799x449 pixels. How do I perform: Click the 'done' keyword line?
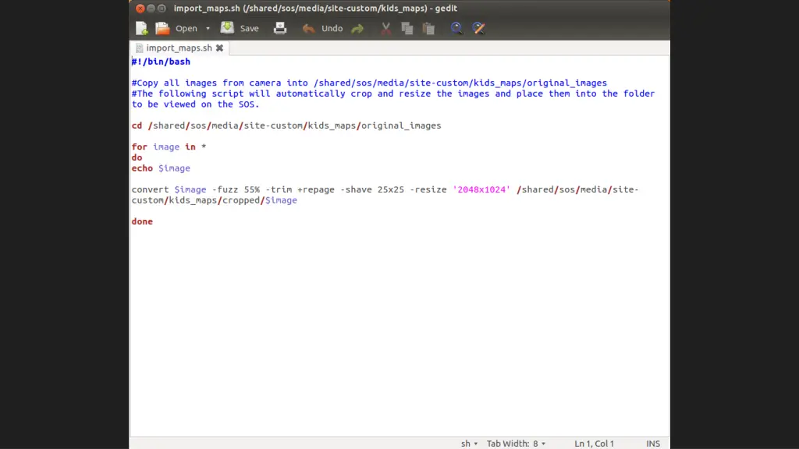pos(142,221)
